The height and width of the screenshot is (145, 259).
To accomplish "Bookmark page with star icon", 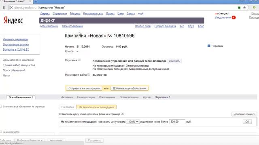I will 244,7.
